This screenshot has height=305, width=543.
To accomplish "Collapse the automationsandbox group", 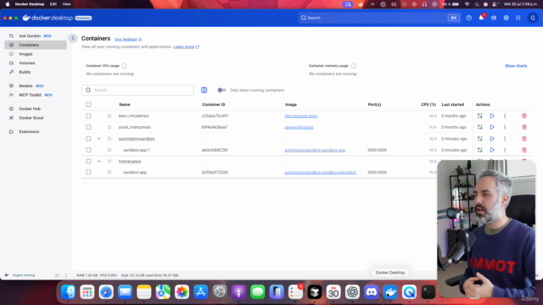I will tap(98, 139).
